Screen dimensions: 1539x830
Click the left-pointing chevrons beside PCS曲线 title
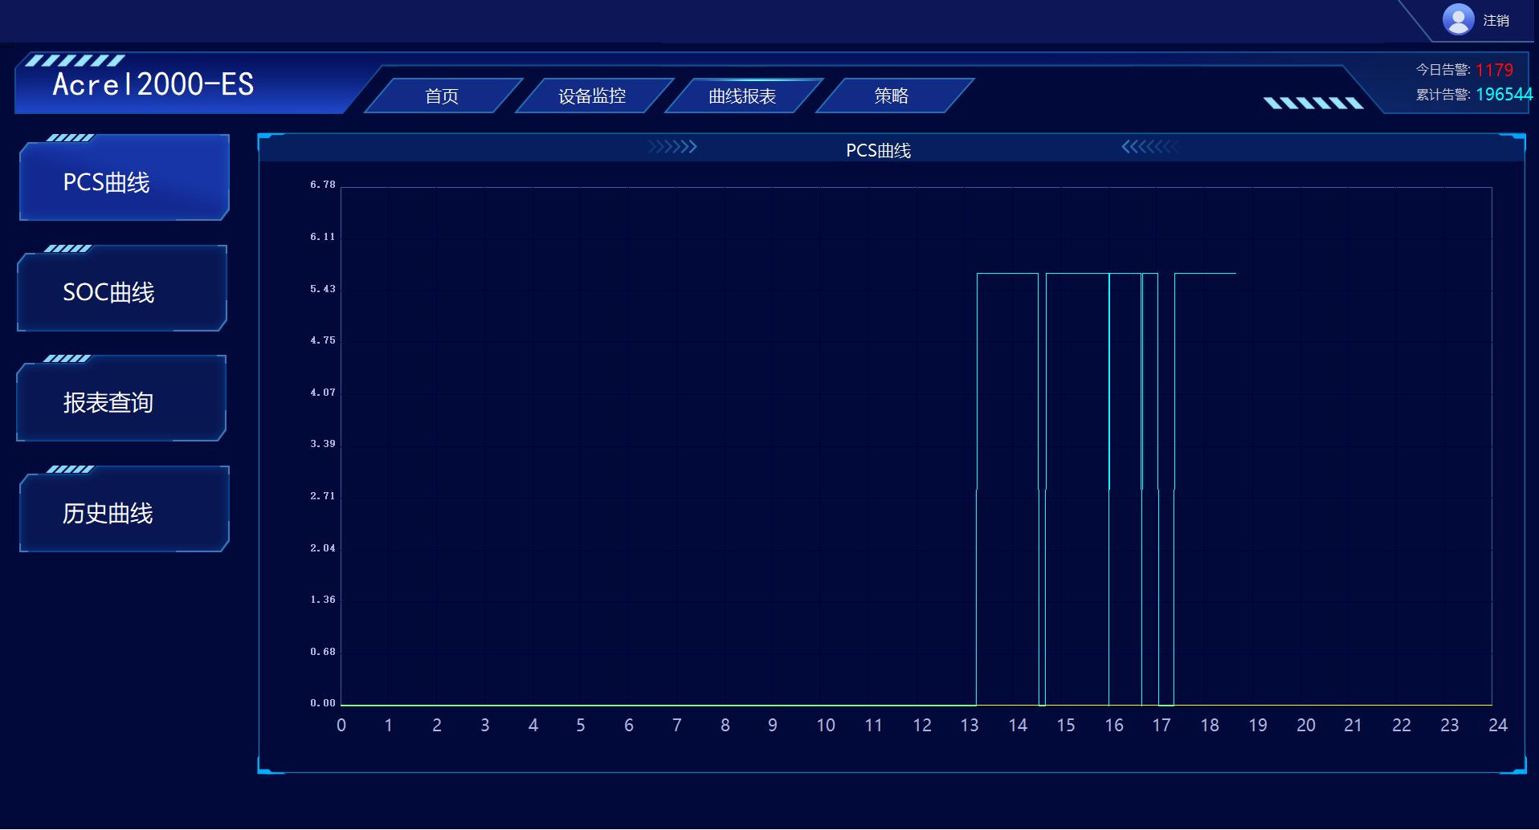[x=1149, y=147]
